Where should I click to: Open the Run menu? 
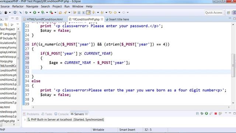coord(67,7)
